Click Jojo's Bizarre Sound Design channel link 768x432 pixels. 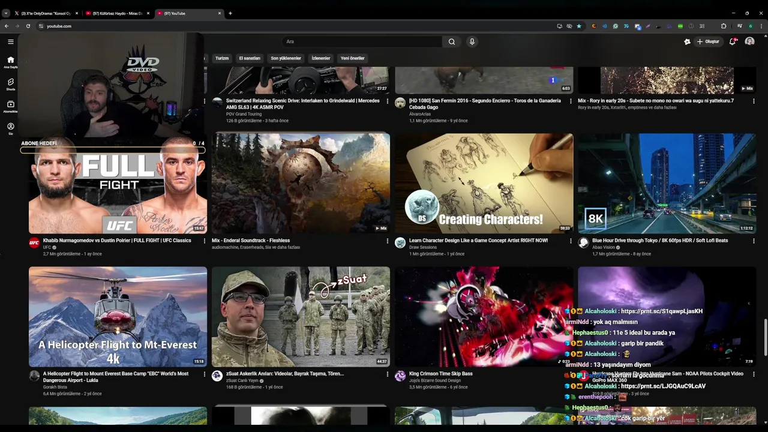[x=435, y=380]
